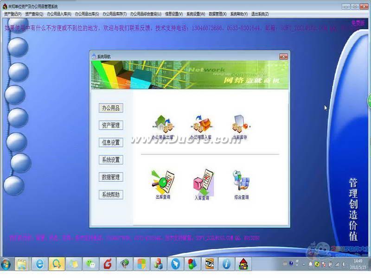The image size is (371, 278).
Task: Click the four-color squares icon in the taskbar
Action: pyautogui.click(x=142, y=264)
